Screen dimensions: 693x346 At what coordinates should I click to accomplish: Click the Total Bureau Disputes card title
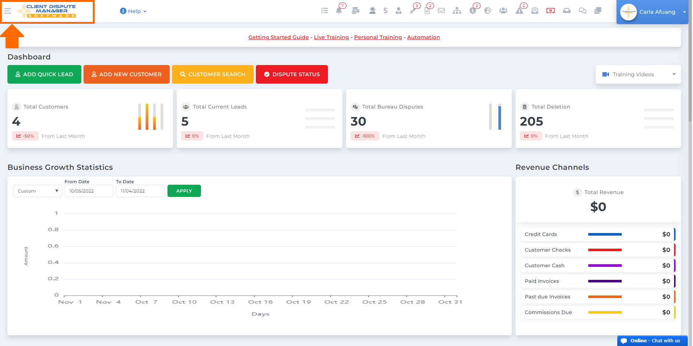393,107
